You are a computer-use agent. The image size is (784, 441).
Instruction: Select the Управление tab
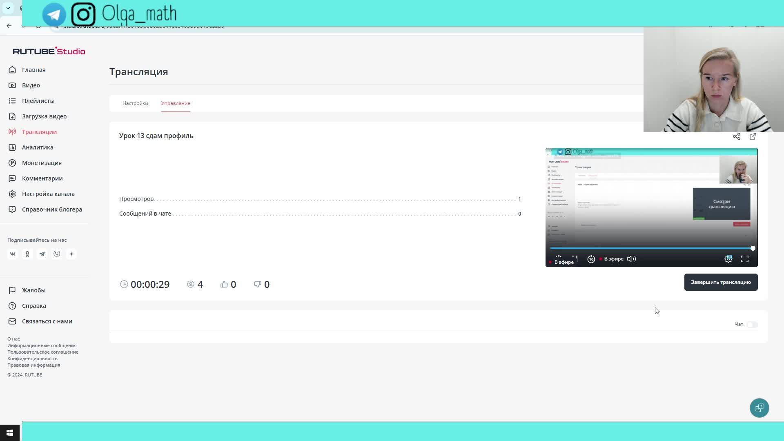click(176, 103)
